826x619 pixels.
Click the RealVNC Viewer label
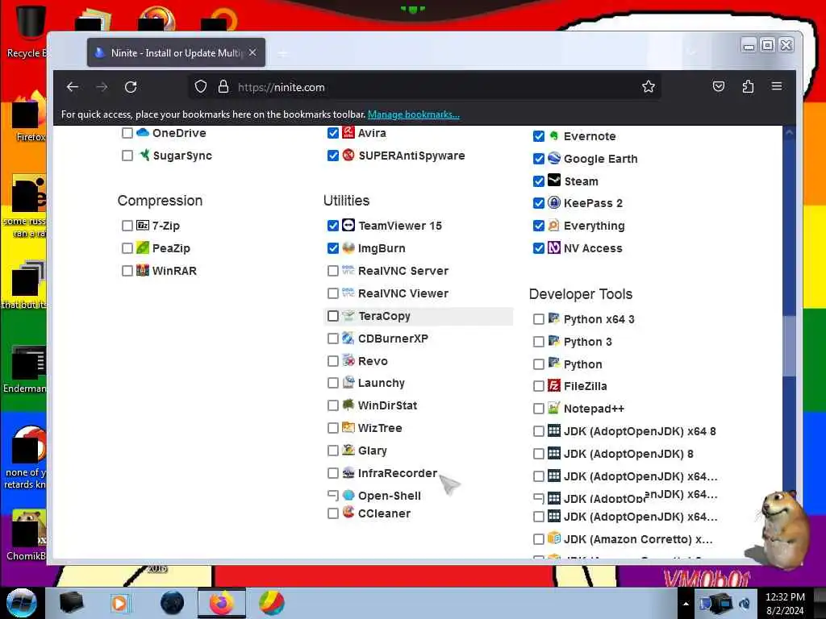[x=403, y=293]
